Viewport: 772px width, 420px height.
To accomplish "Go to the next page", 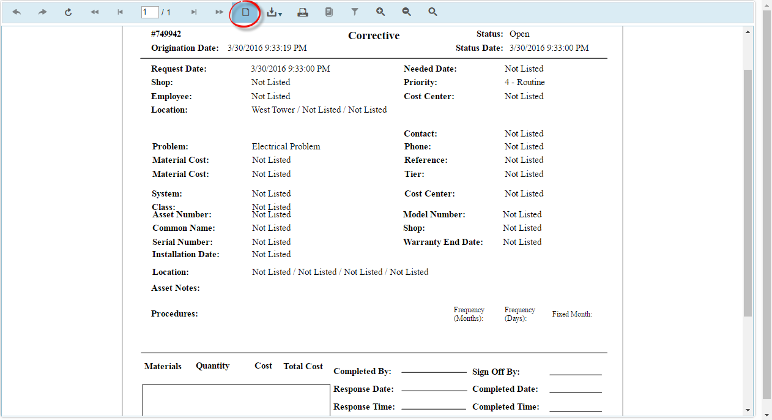I will [194, 12].
